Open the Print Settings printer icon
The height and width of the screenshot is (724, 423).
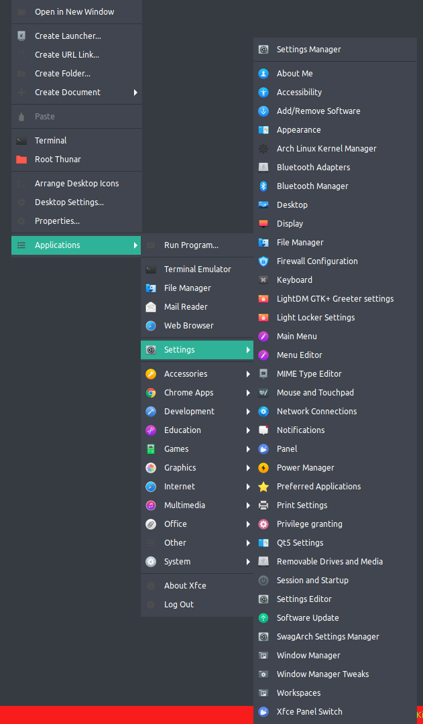(x=263, y=505)
